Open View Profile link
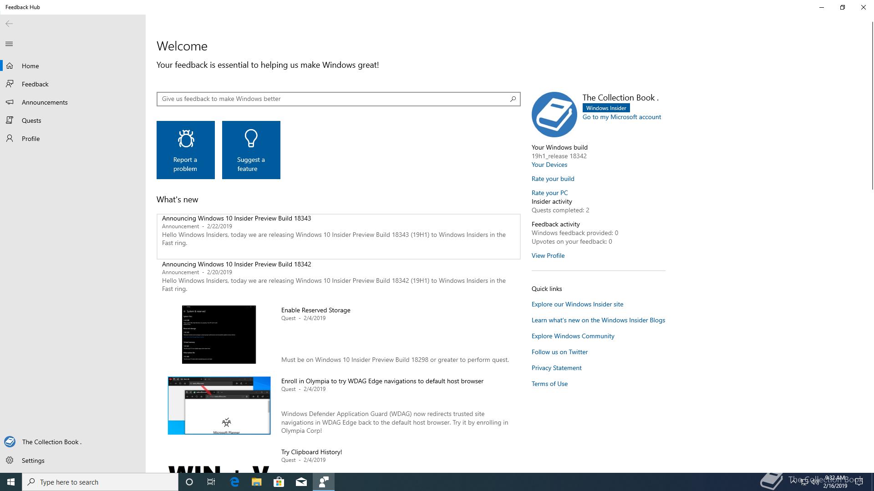874x491 pixels. click(x=548, y=256)
